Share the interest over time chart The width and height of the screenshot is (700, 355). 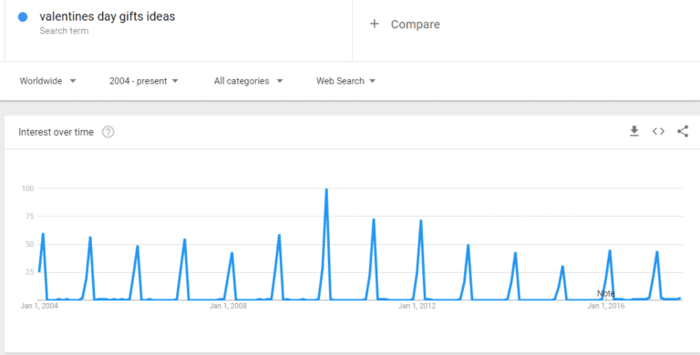[x=683, y=131]
